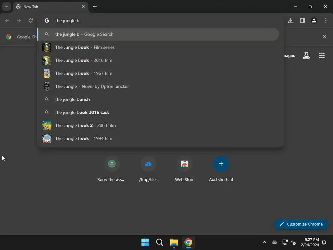This screenshot has width=333, height=250.
Task: Open the Downloads icon in toolbar
Action: tap(291, 21)
